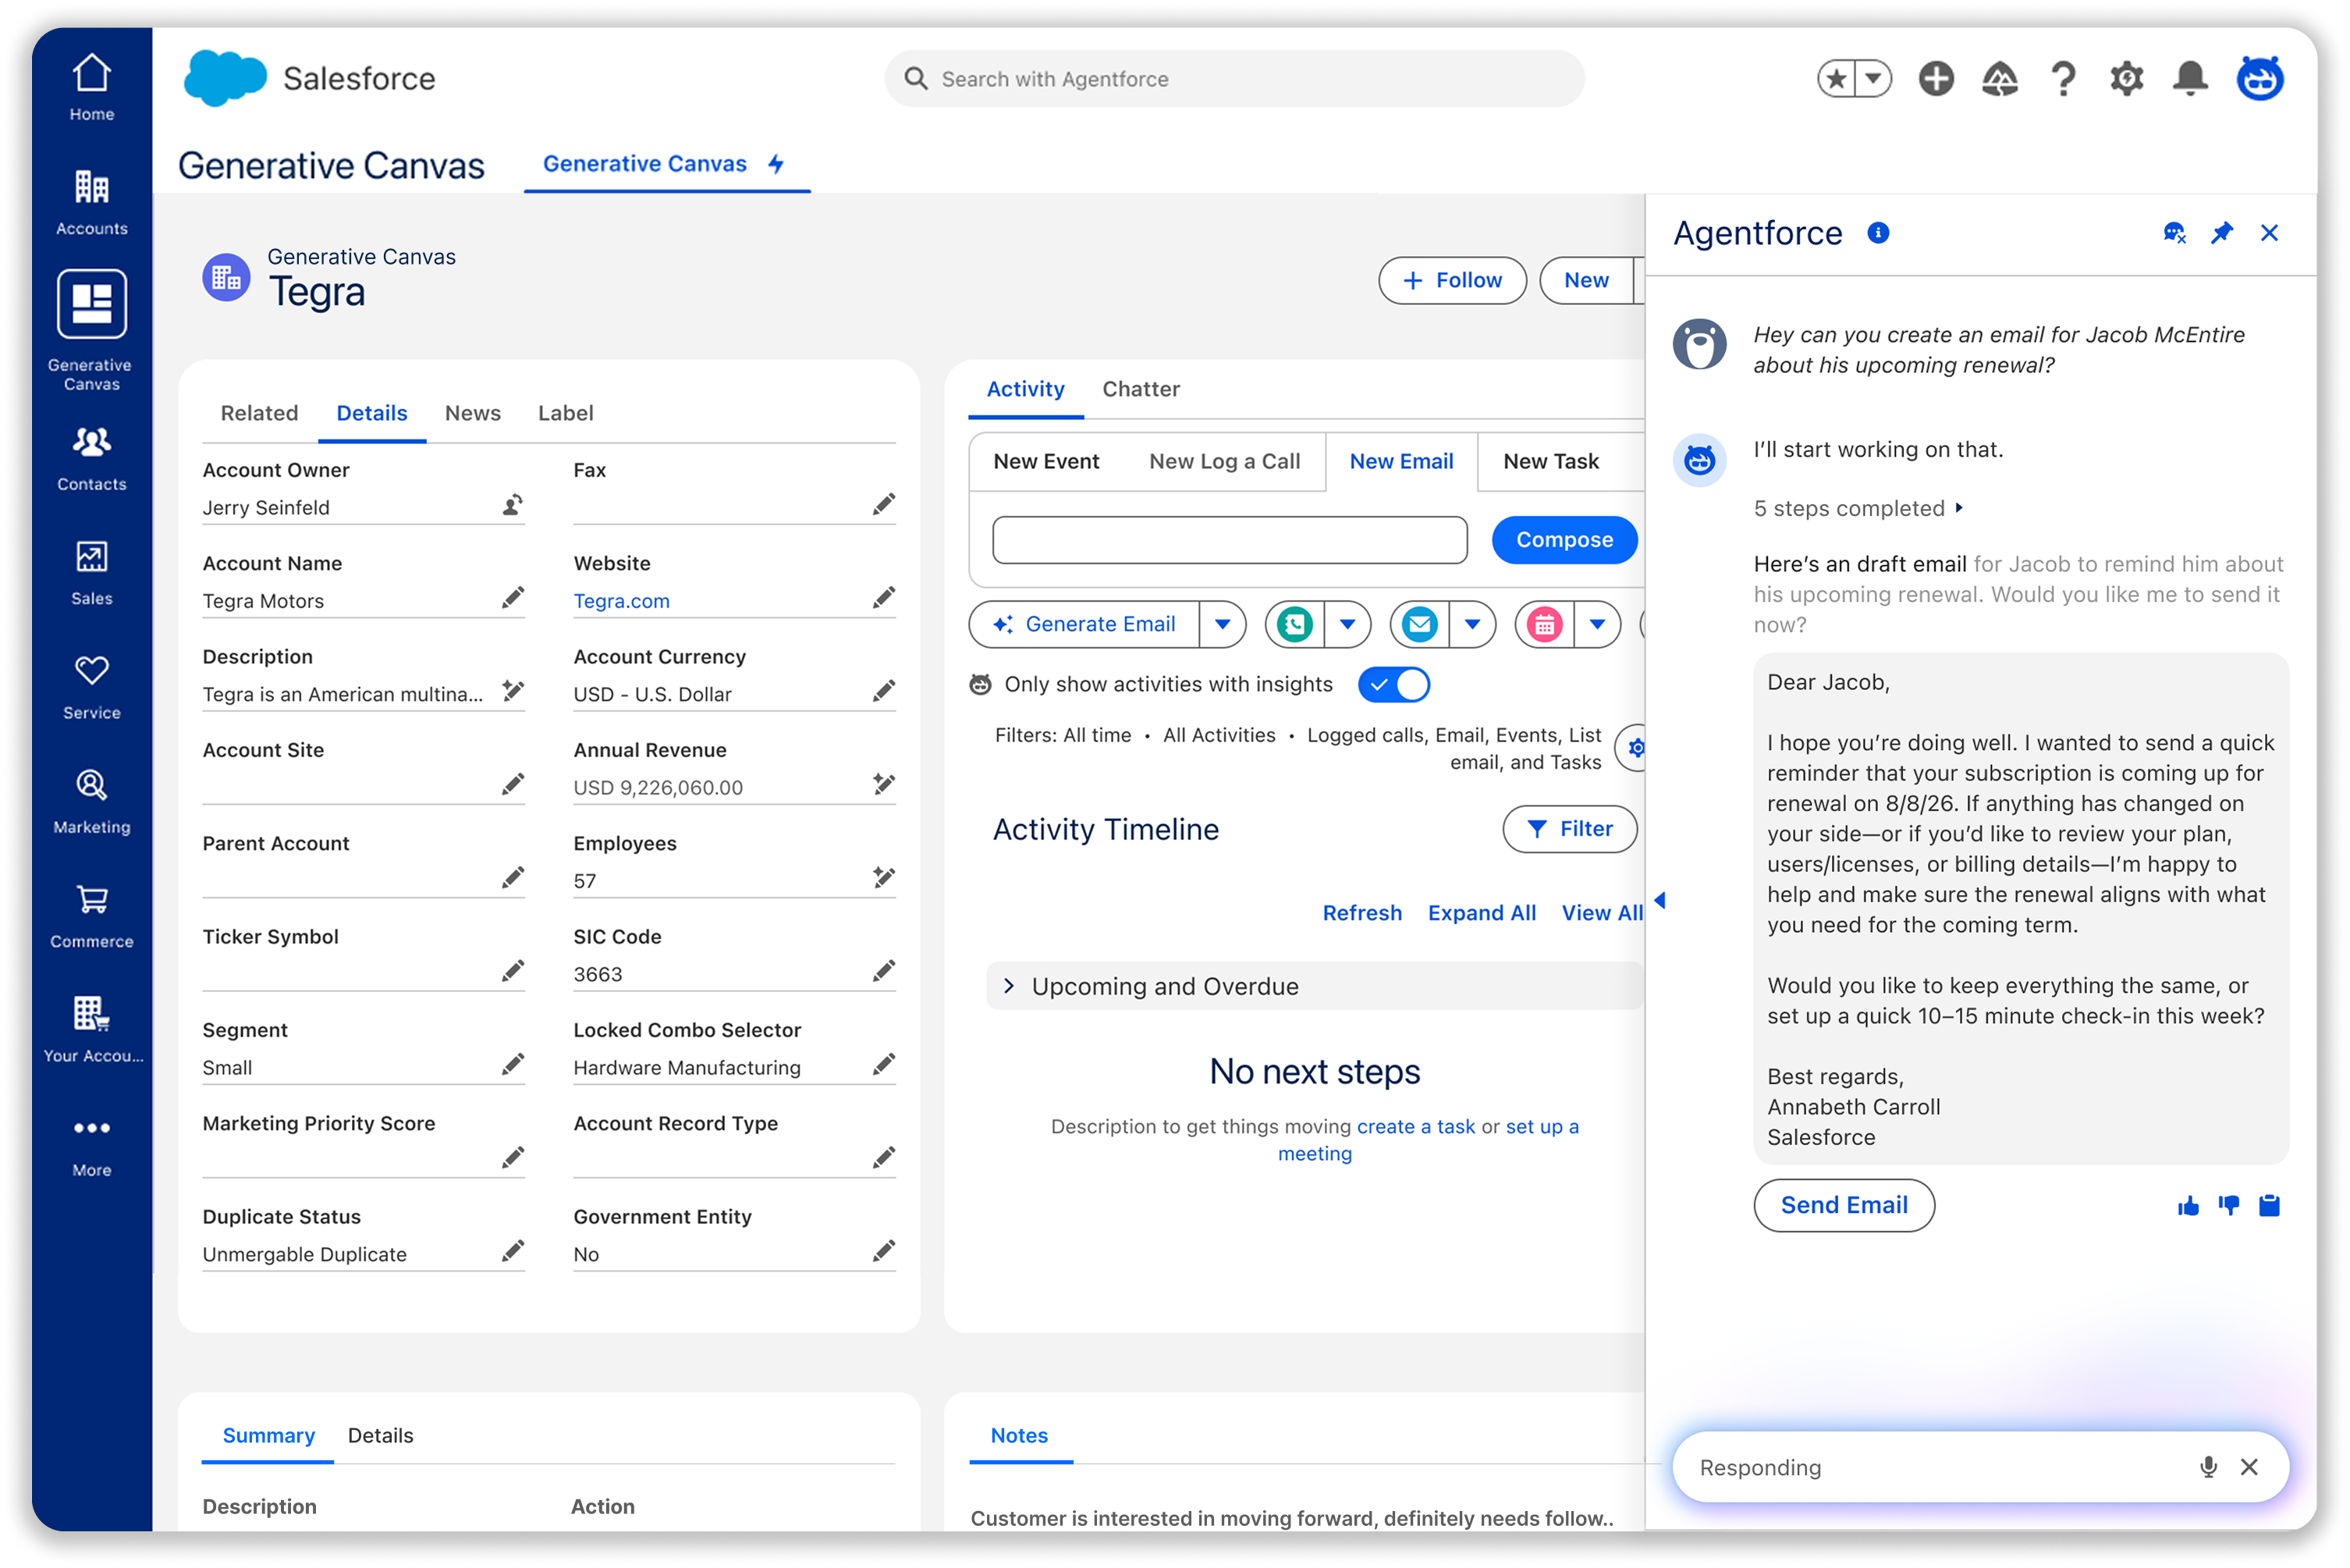Open Service in the sidebar
The height and width of the screenshot is (1568, 2350).
coord(91,687)
